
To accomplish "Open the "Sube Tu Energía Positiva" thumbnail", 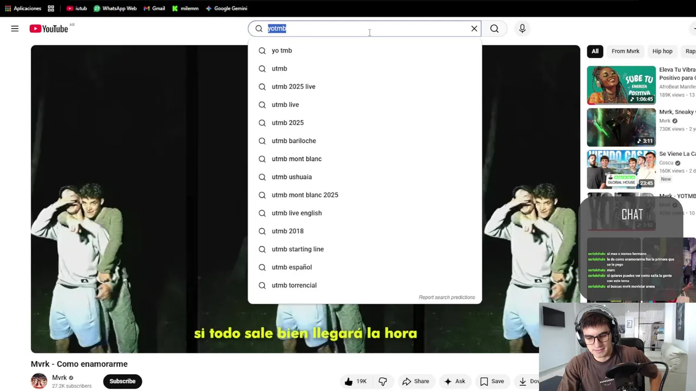I will coord(621,85).
